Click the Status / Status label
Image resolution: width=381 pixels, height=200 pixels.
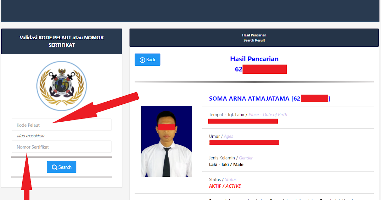pos(223,179)
